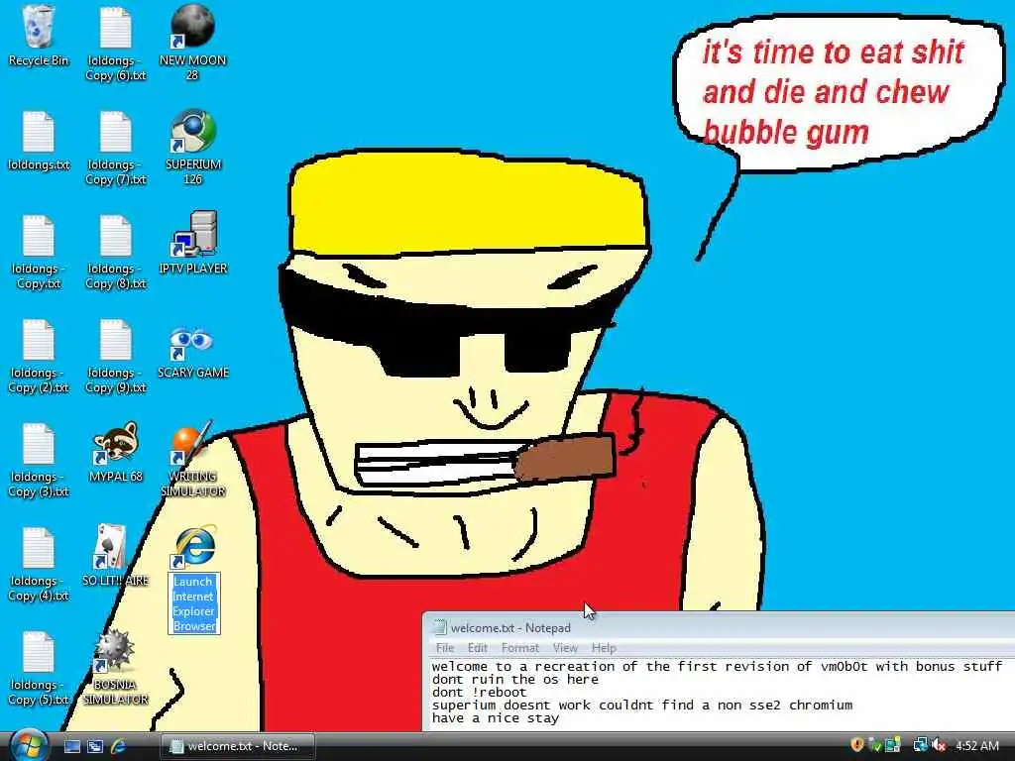
Task: Open the Notepad Edit menu
Action: [x=478, y=648]
